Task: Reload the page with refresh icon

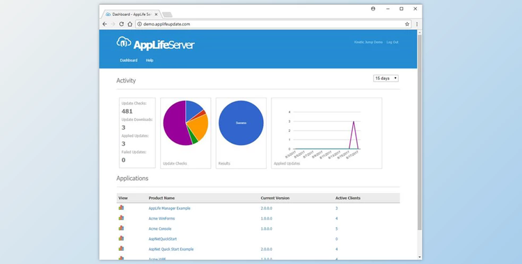Action: click(x=122, y=24)
